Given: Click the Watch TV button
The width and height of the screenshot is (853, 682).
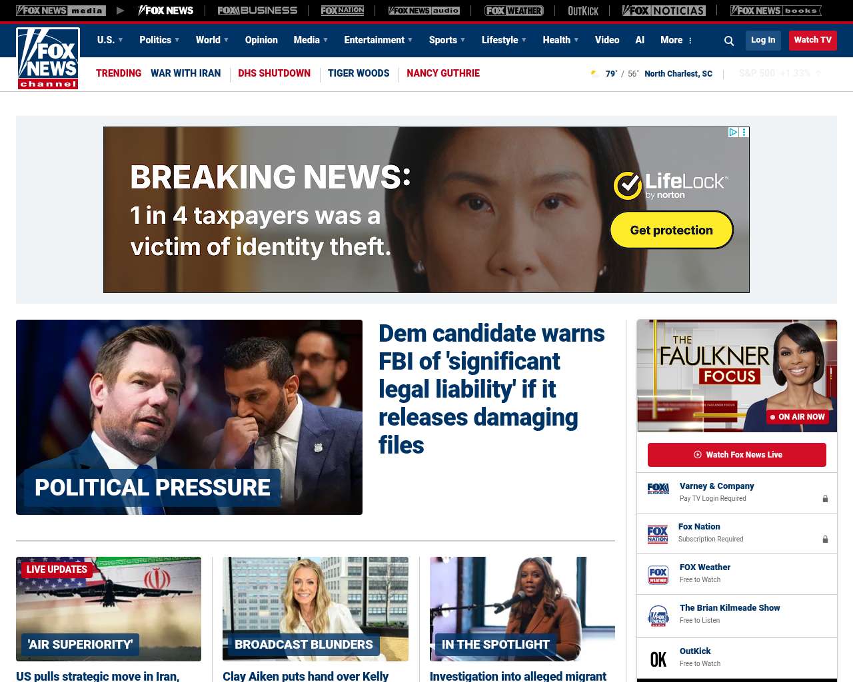Looking at the screenshot, I should pyautogui.click(x=813, y=40).
